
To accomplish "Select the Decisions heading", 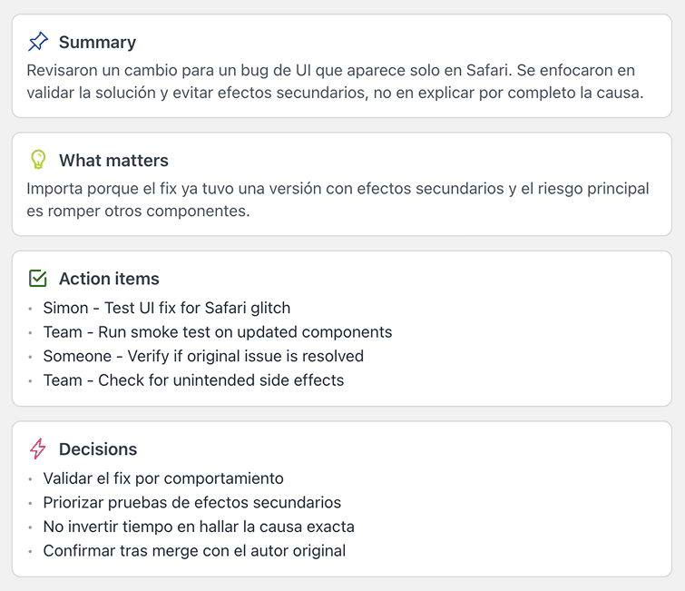I will (98, 449).
